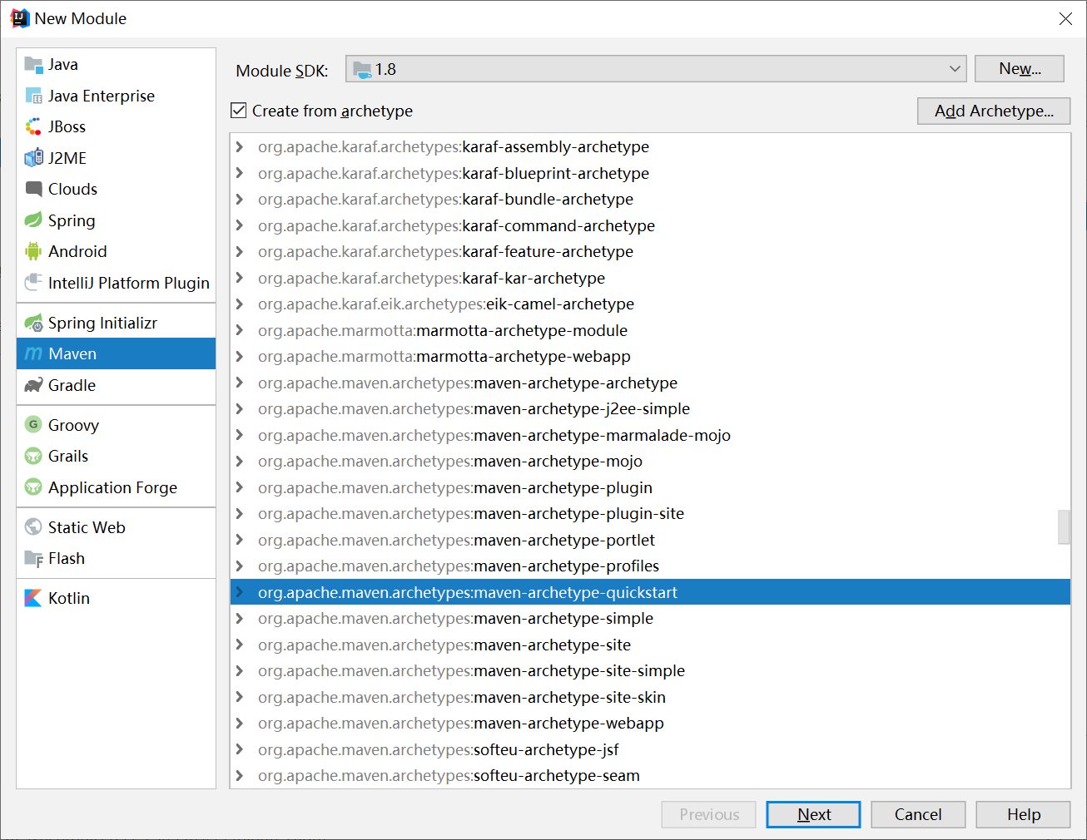
Task: Click the Spring Initializr icon
Action: [x=33, y=323]
